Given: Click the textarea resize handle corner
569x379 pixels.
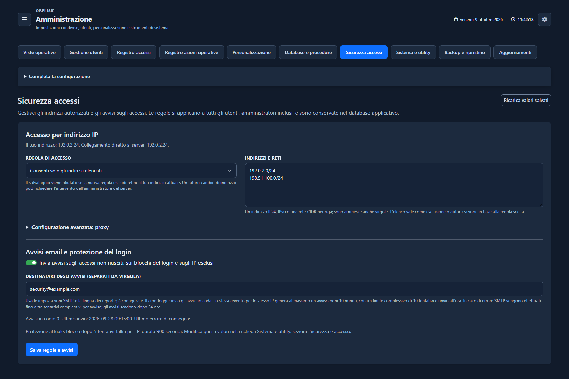Looking at the screenshot, I should pyautogui.click(x=541, y=205).
